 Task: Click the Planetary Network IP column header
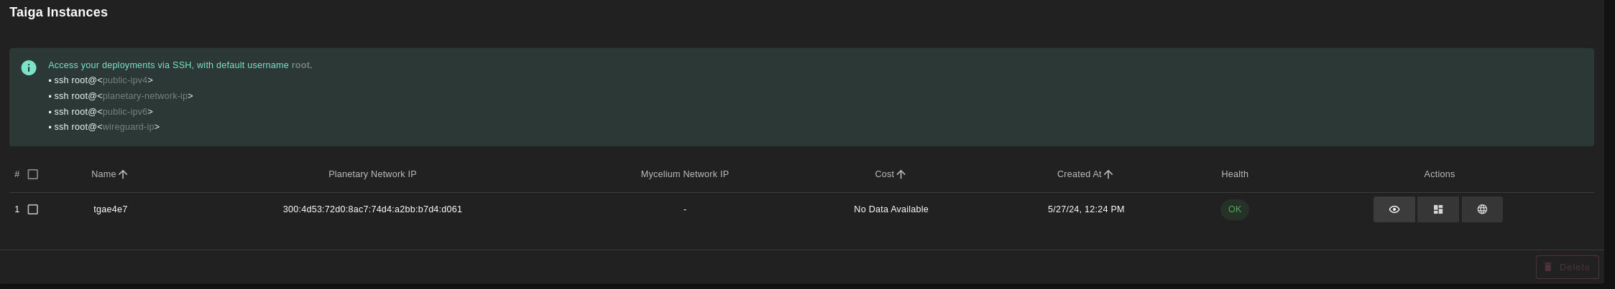point(372,174)
